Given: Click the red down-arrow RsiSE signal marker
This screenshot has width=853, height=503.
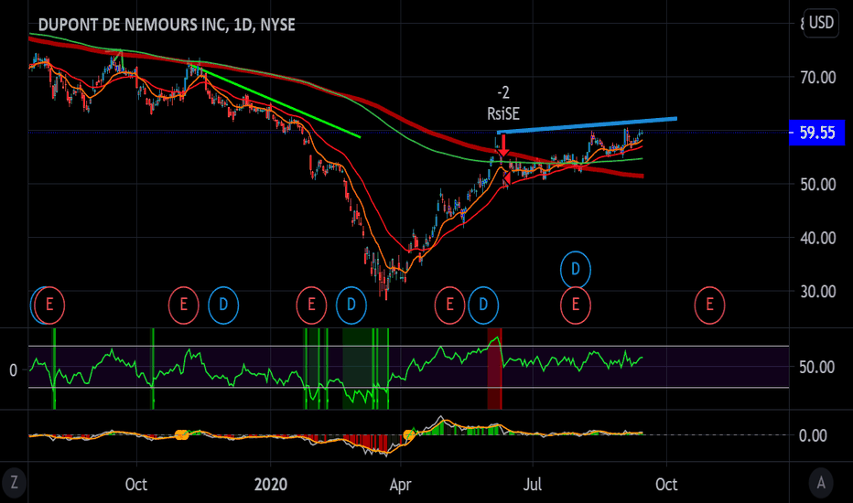Looking at the screenshot, I should pos(504,145).
